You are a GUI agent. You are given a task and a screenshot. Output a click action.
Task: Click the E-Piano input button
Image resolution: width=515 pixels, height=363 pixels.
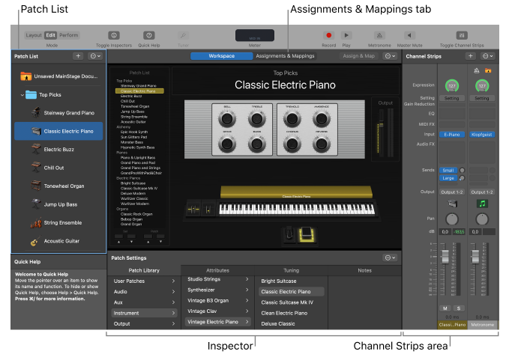[452, 135]
